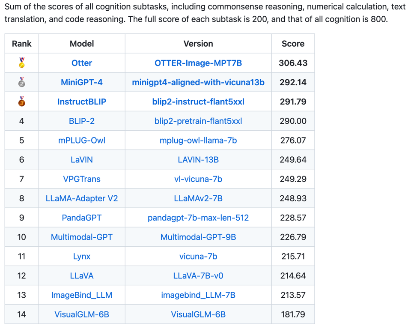The width and height of the screenshot is (408, 329).
Task: Select the score 214.64
Action: point(293,275)
